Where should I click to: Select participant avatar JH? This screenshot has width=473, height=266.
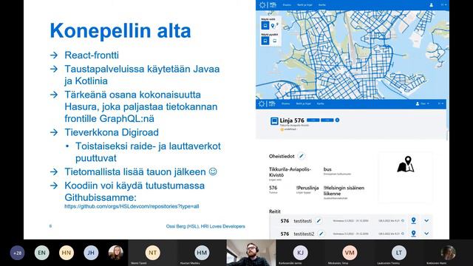(91, 253)
